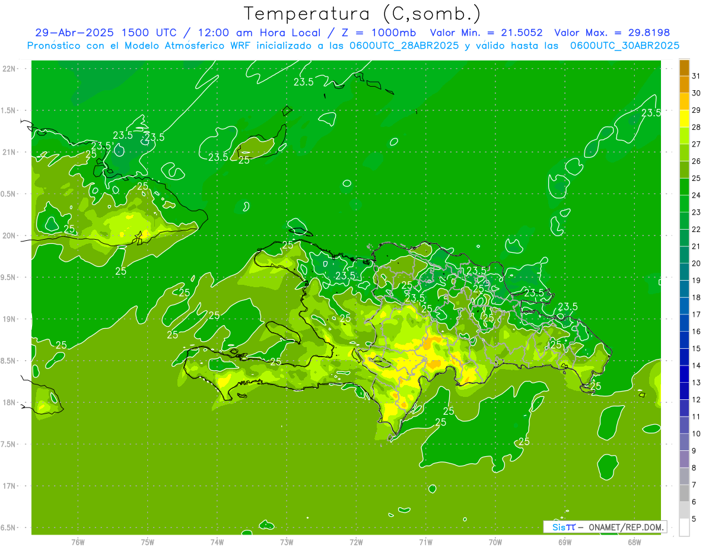Click the "74W" longitude axis label
The height and width of the screenshot is (550, 712).
(x=217, y=542)
